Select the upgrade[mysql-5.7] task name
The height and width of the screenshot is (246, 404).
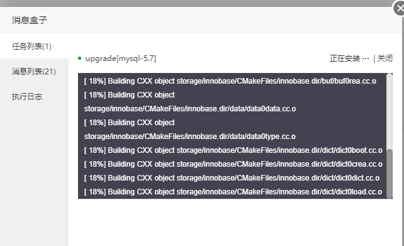pos(121,59)
